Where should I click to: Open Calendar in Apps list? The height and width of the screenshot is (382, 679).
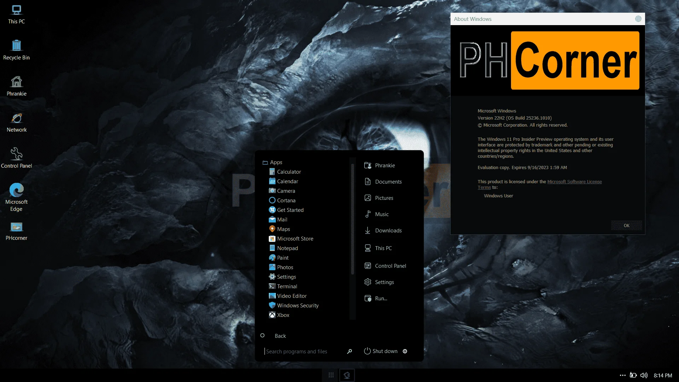(283, 181)
